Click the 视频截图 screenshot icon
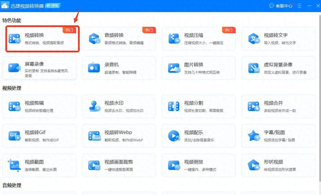 click(x=14, y=165)
